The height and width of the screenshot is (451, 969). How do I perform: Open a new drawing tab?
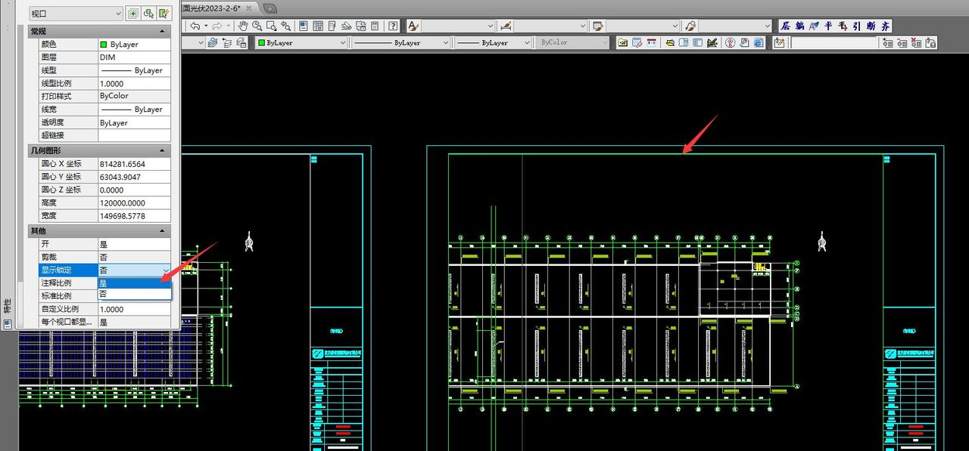270,8
